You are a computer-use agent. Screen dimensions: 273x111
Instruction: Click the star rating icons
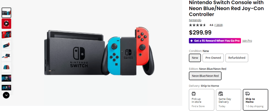pyautogui.click(x=197, y=25)
